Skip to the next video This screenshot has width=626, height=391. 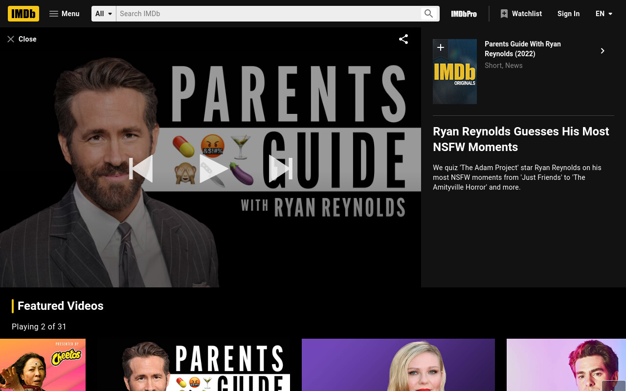click(281, 169)
